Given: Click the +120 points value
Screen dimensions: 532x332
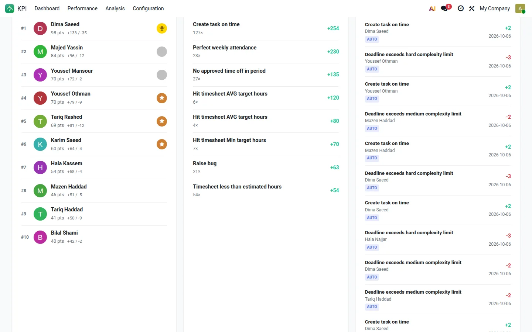Looking at the screenshot, I should (x=333, y=98).
